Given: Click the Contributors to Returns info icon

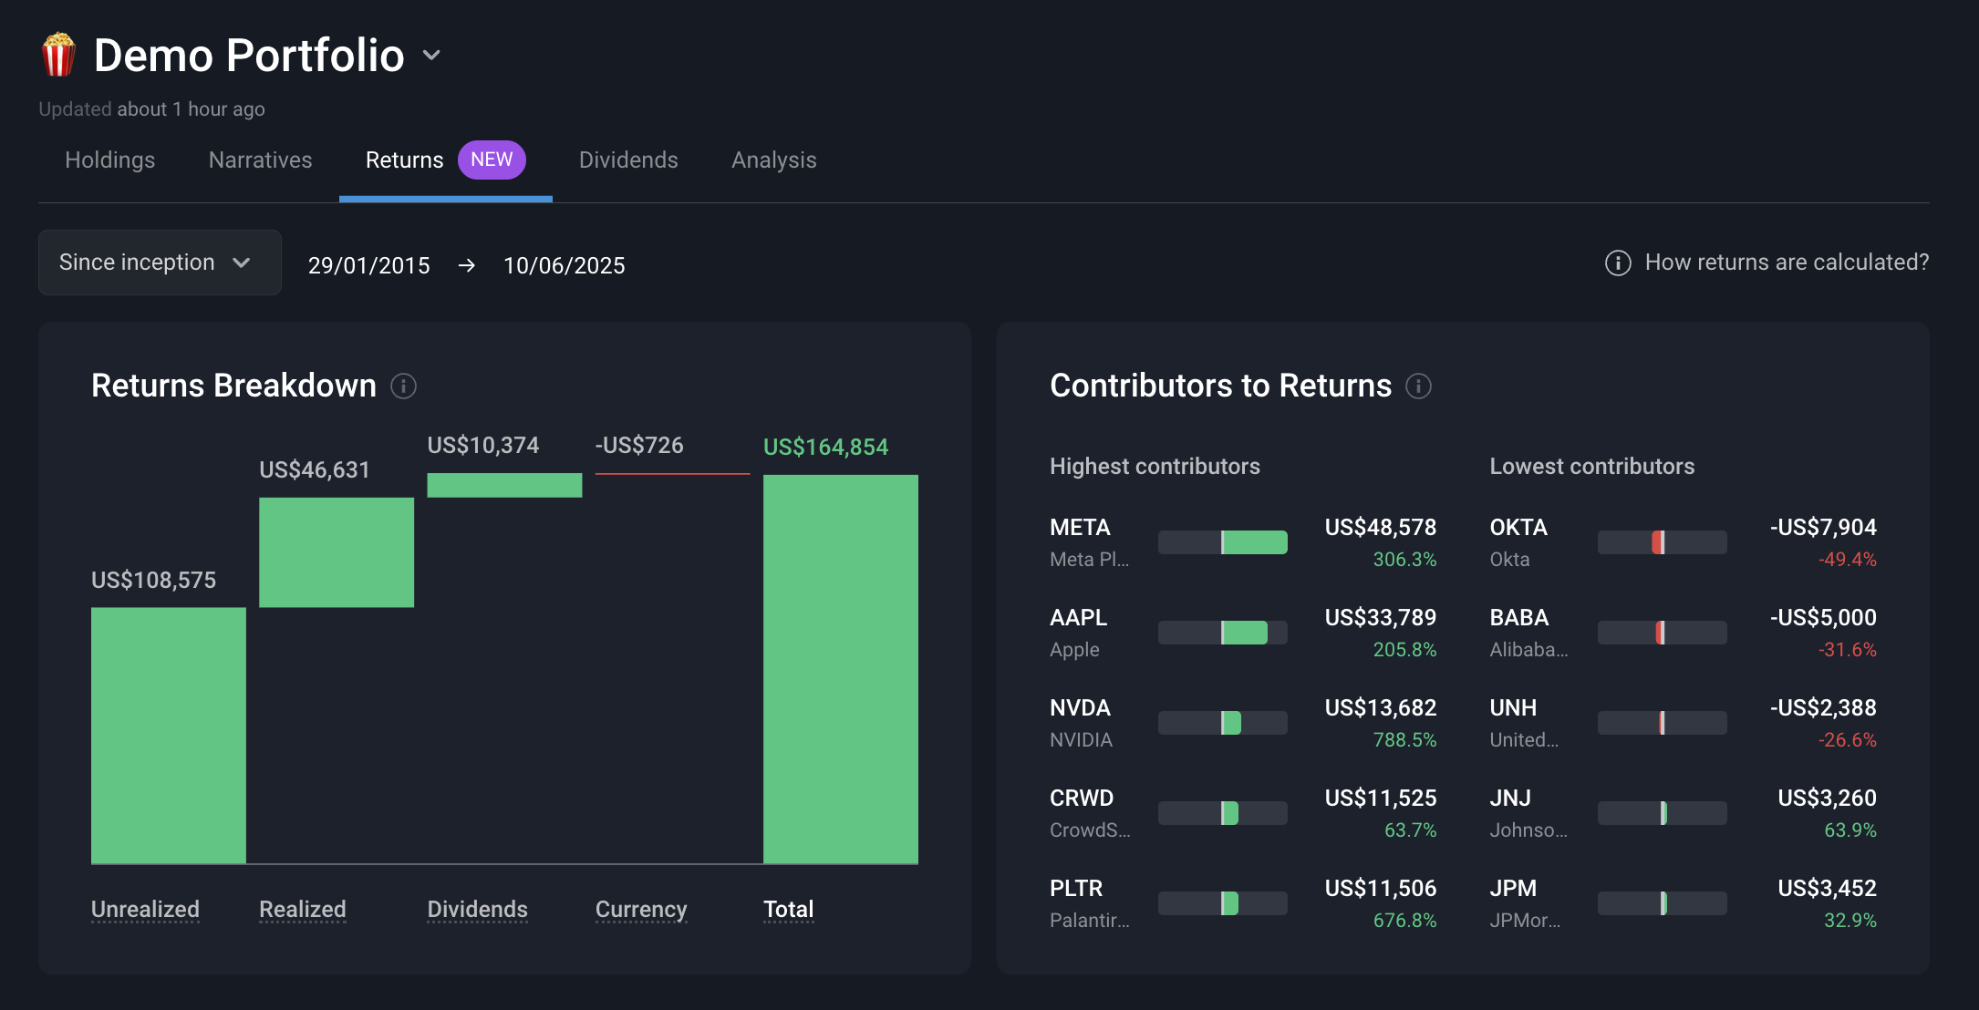Looking at the screenshot, I should [1418, 386].
